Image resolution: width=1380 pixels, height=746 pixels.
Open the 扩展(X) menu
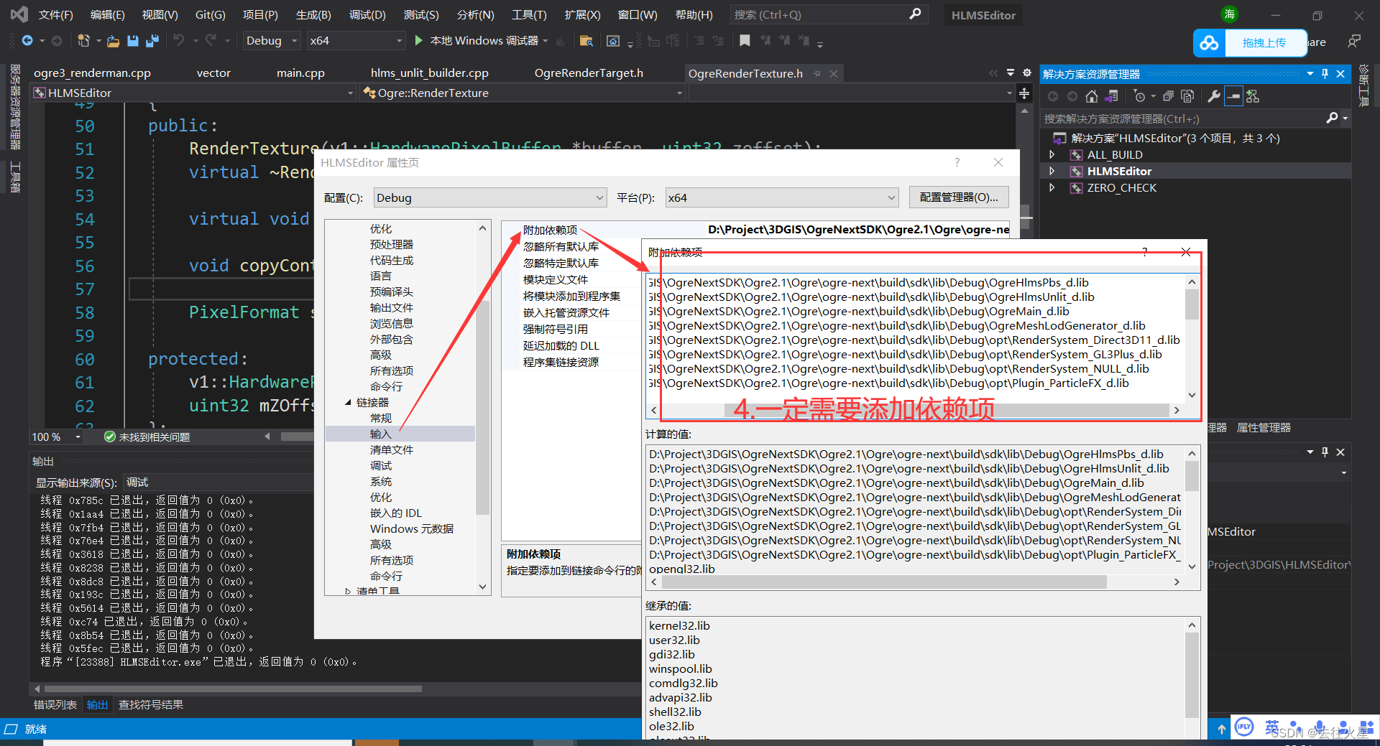pyautogui.click(x=582, y=14)
